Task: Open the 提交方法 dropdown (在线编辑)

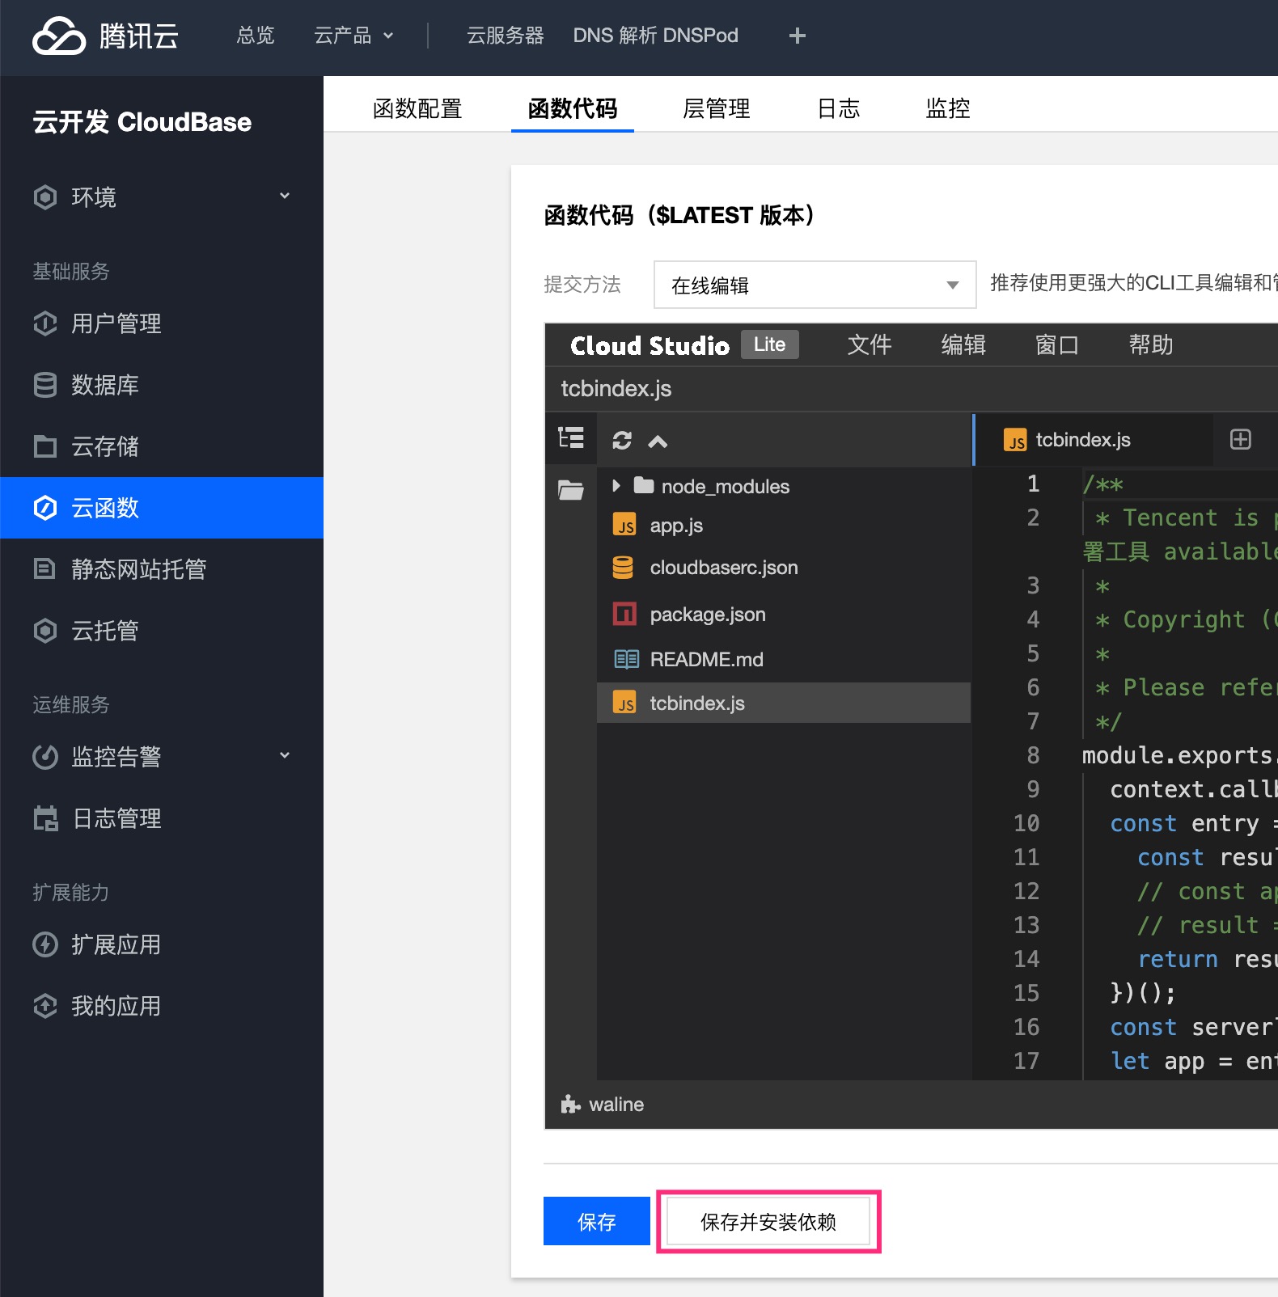Action: 815,285
